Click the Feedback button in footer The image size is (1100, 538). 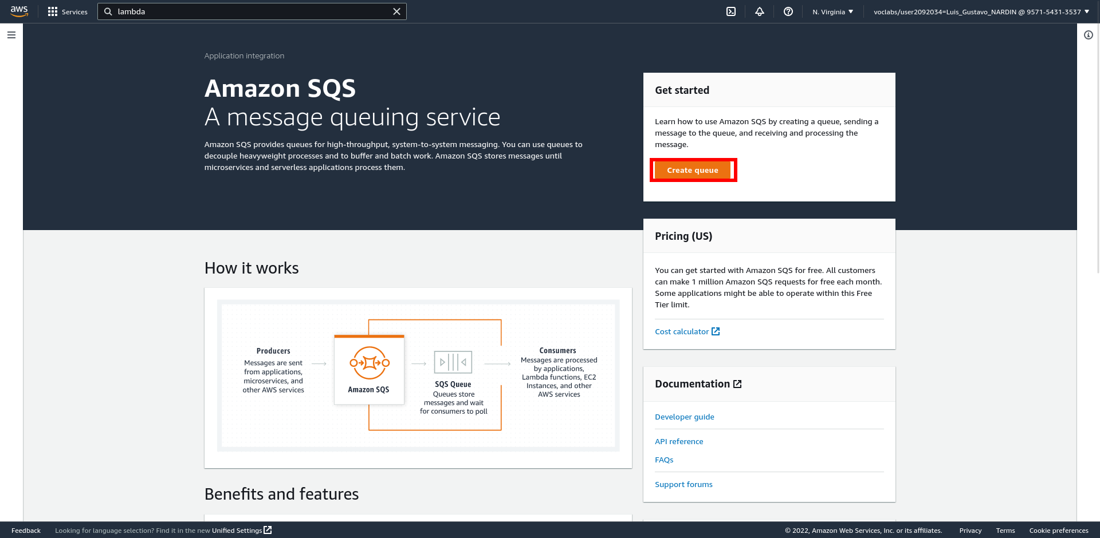click(x=26, y=531)
